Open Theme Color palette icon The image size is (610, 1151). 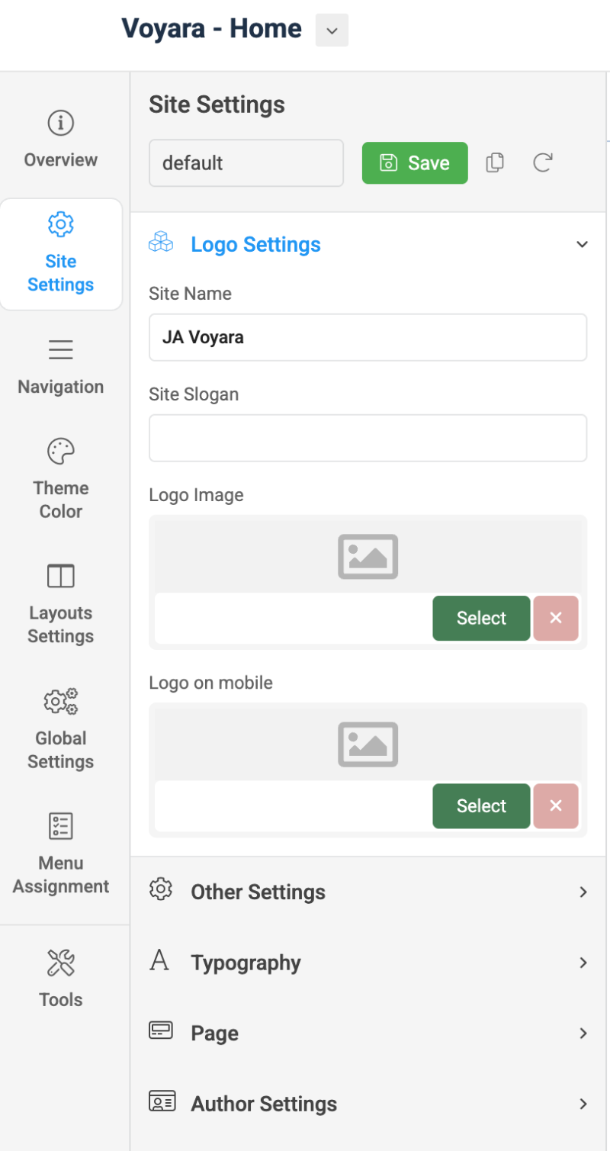60,451
